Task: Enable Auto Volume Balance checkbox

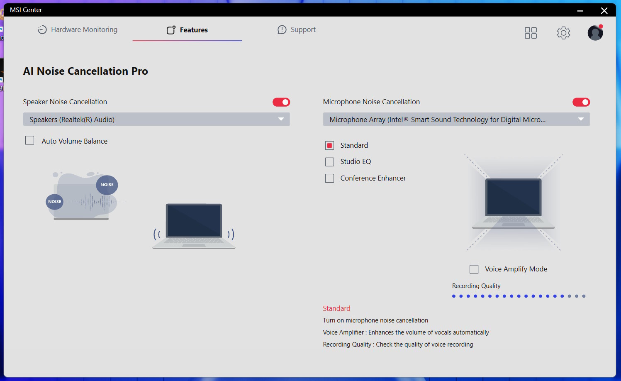Action: (x=30, y=141)
